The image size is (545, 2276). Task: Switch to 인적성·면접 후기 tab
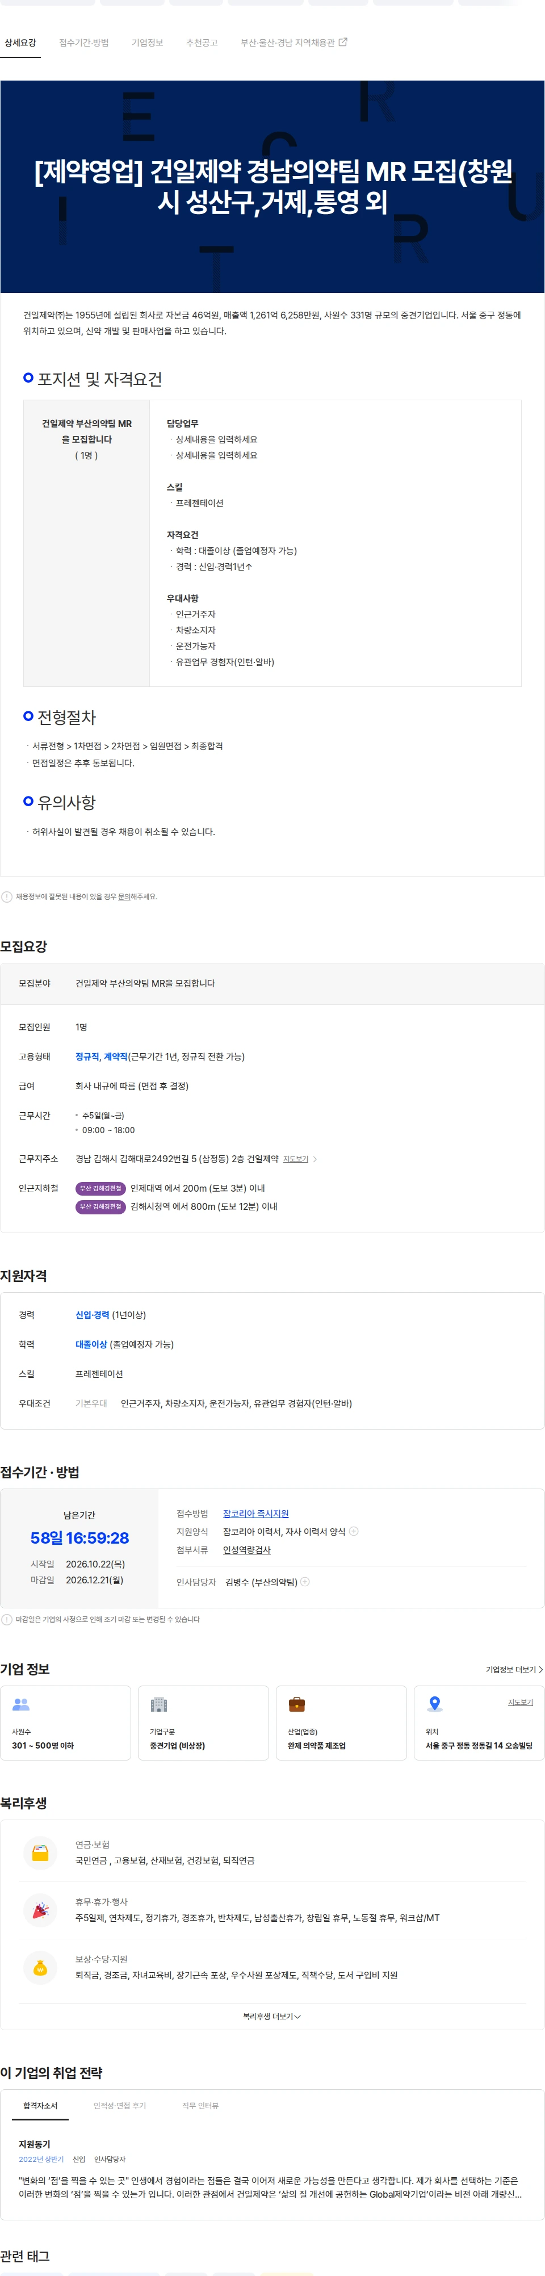pyautogui.click(x=119, y=2106)
